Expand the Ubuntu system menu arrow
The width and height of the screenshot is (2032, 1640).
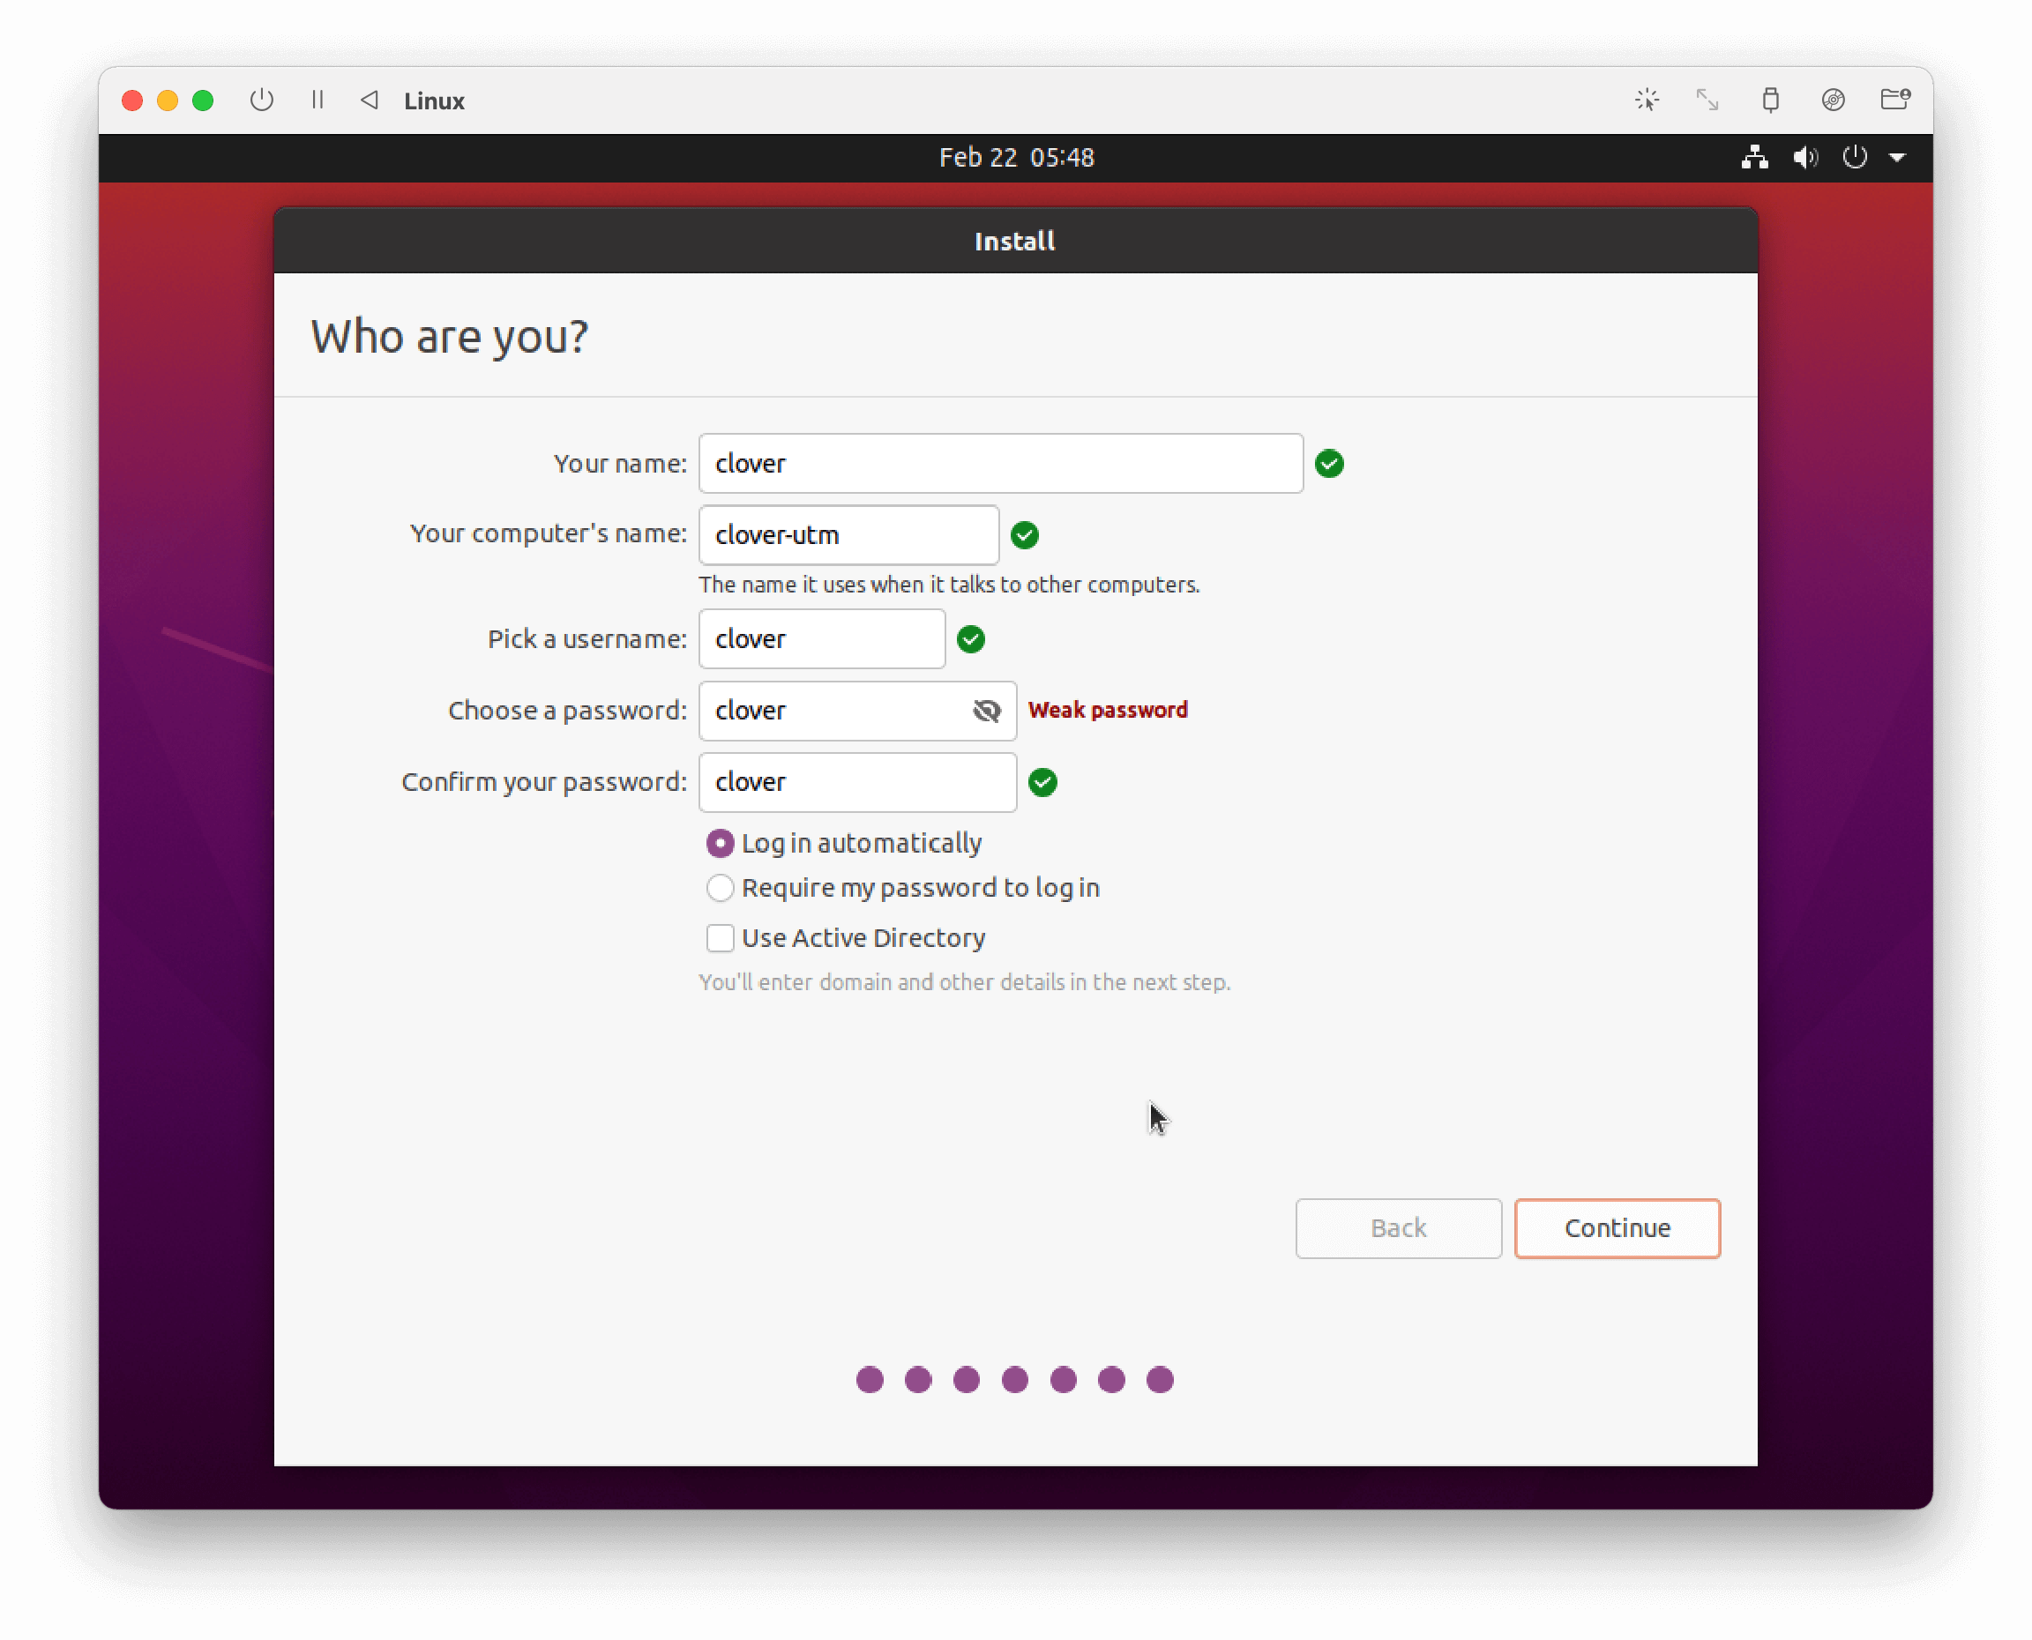click(x=1897, y=158)
